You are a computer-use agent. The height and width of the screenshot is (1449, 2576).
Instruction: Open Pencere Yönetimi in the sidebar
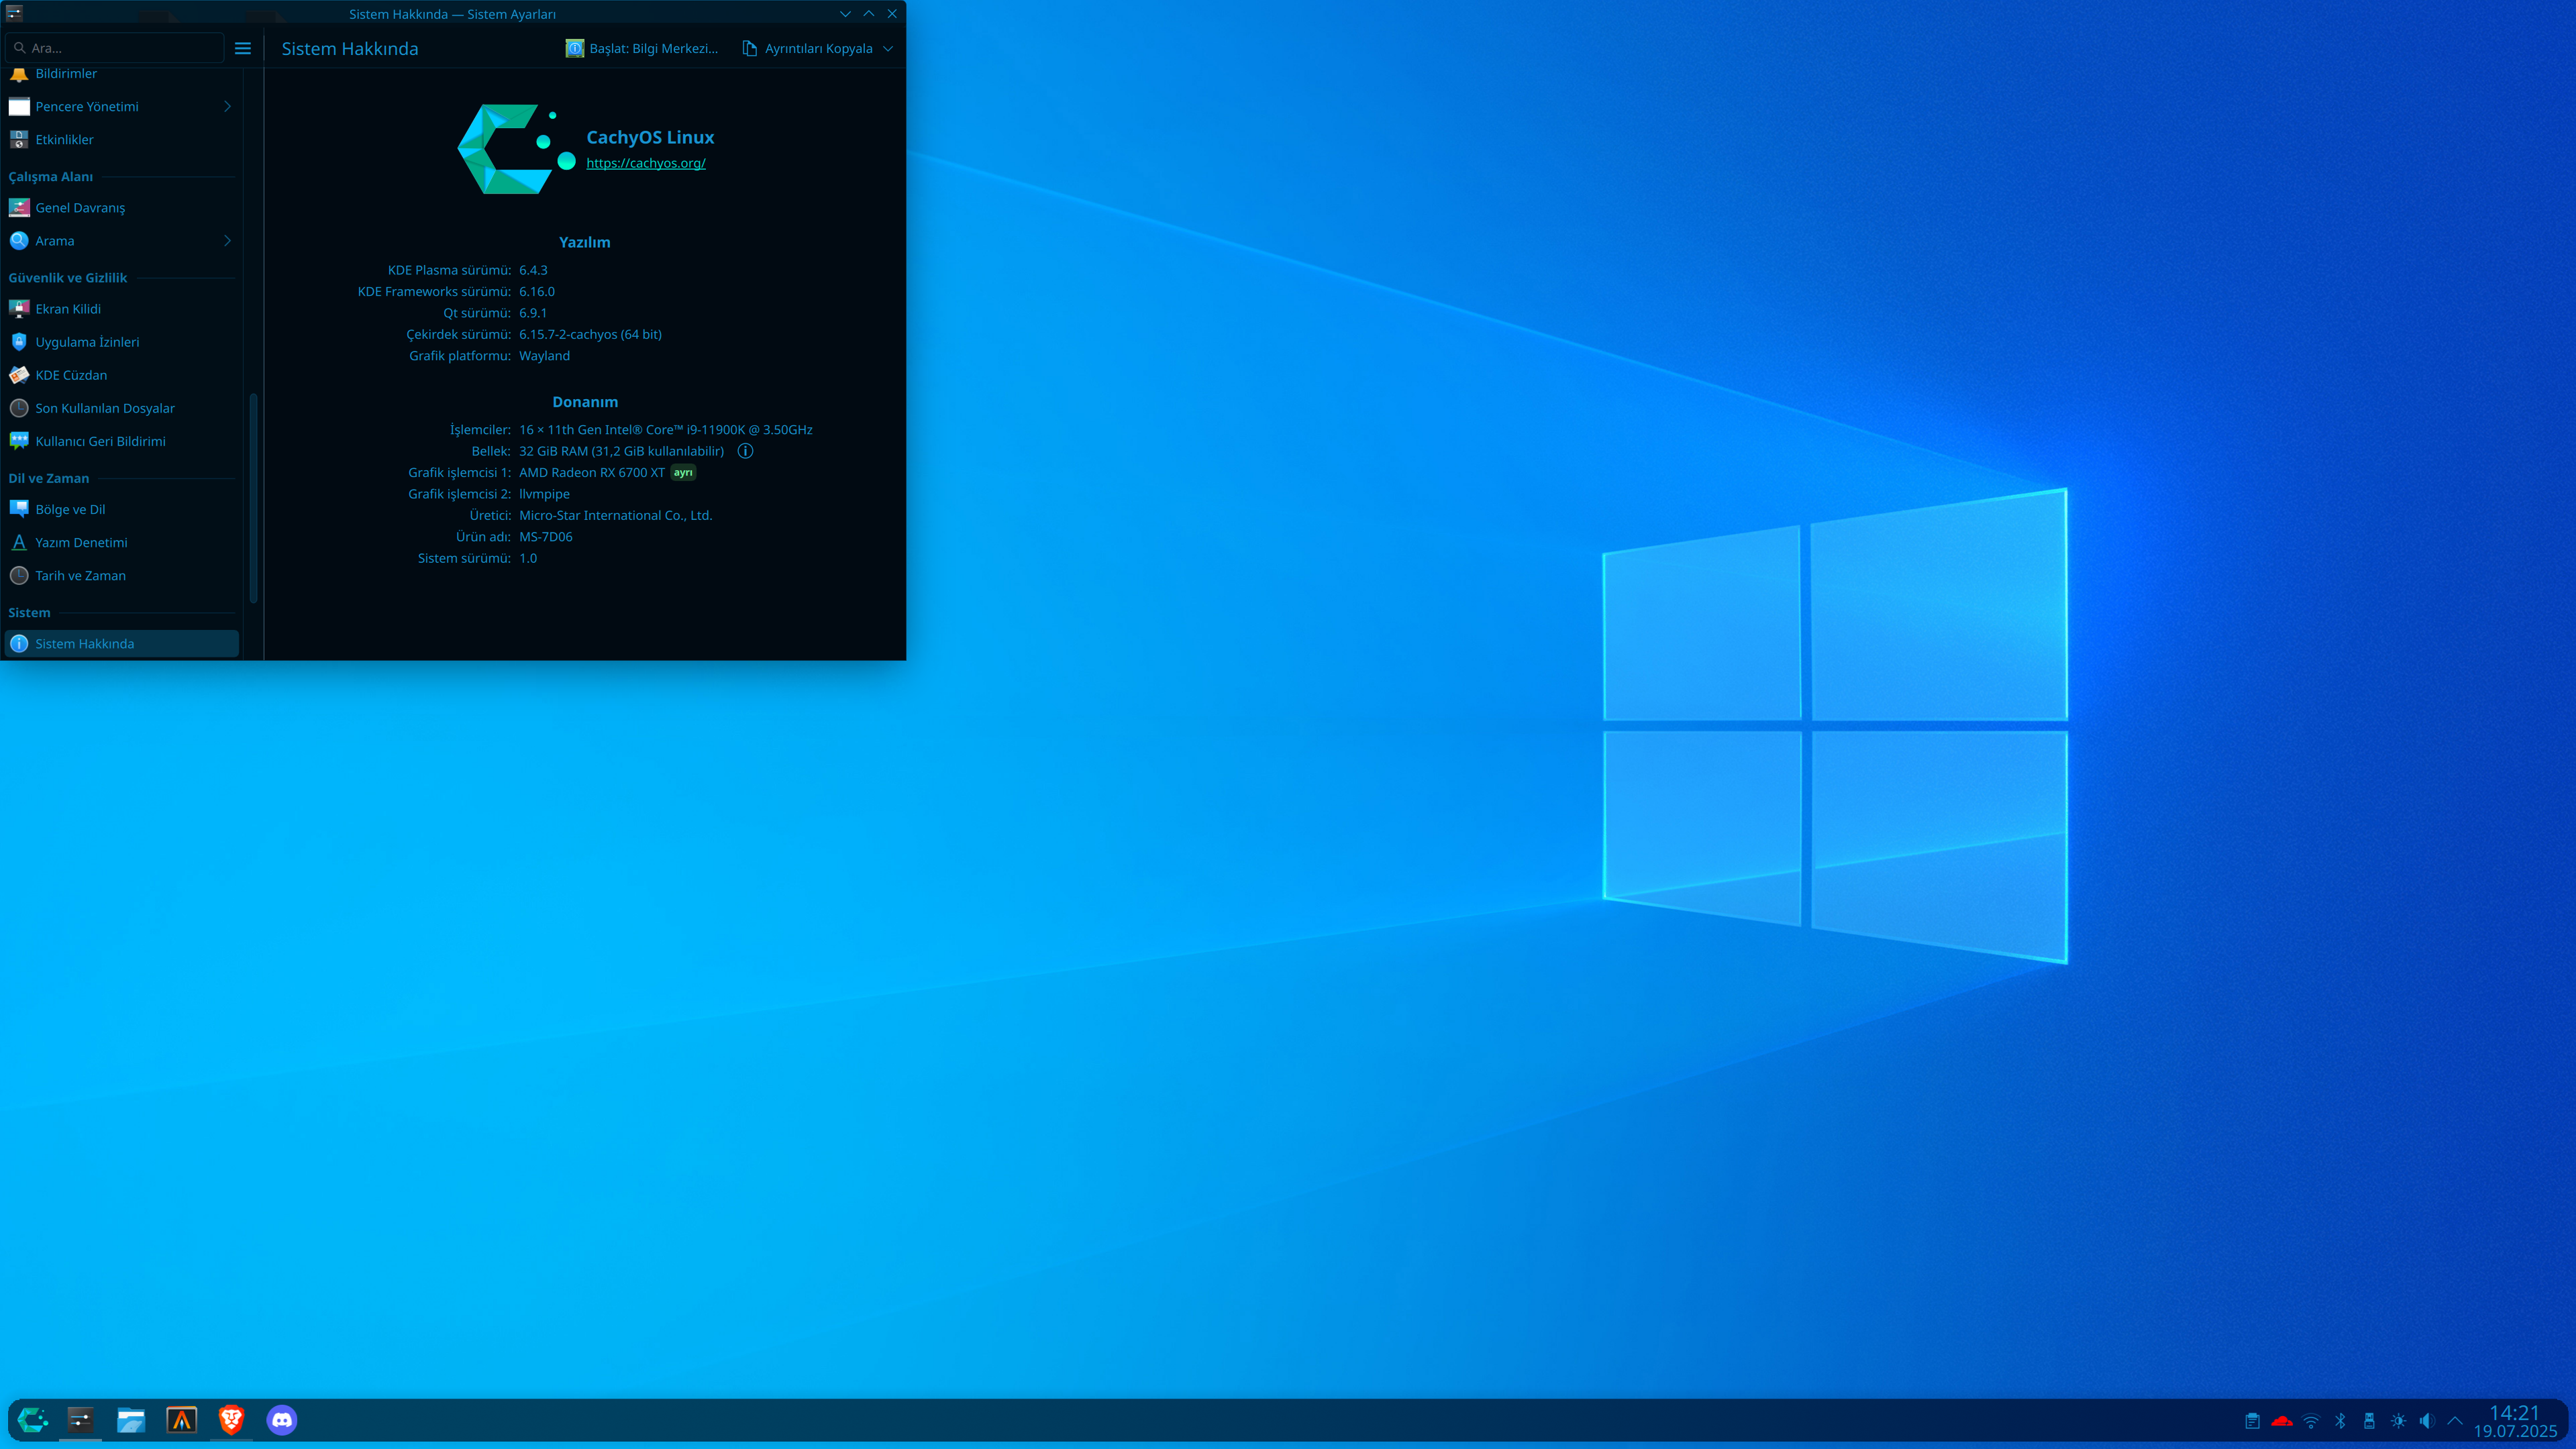pos(122,107)
